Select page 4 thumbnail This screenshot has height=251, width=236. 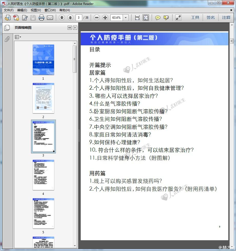click(43, 175)
